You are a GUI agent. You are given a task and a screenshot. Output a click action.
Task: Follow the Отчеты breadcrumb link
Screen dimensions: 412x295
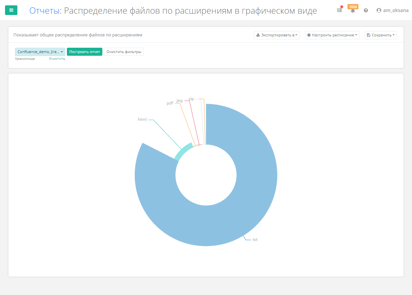click(x=44, y=11)
